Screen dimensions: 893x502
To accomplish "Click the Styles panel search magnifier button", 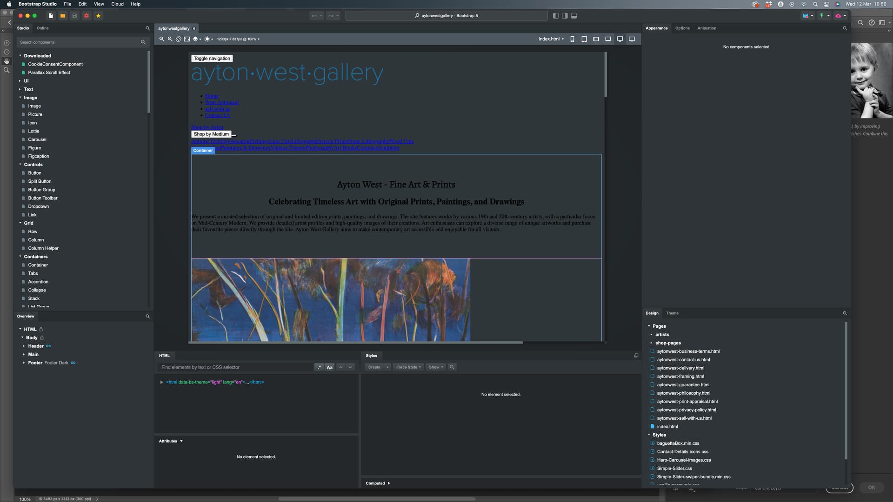I will tap(452, 367).
